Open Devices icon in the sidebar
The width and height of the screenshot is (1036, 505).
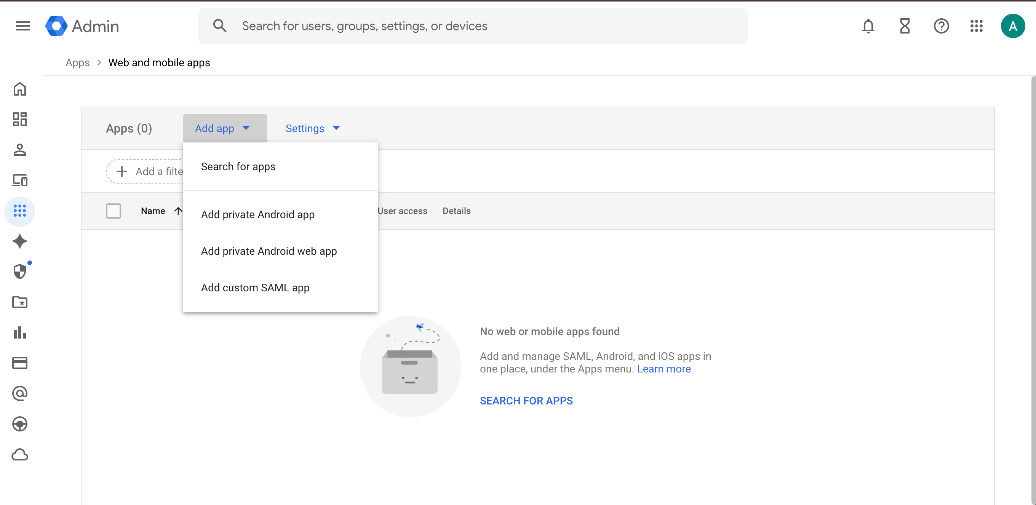pyautogui.click(x=20, y=180)
